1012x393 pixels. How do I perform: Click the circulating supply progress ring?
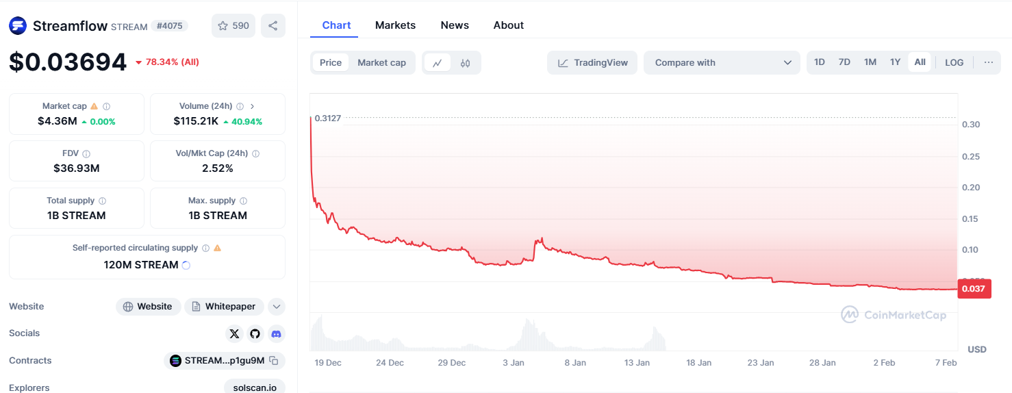(x=186, y=265)
